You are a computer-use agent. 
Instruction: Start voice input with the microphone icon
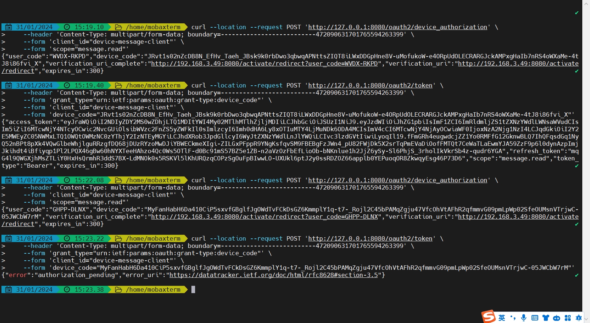tap(524, 318)
